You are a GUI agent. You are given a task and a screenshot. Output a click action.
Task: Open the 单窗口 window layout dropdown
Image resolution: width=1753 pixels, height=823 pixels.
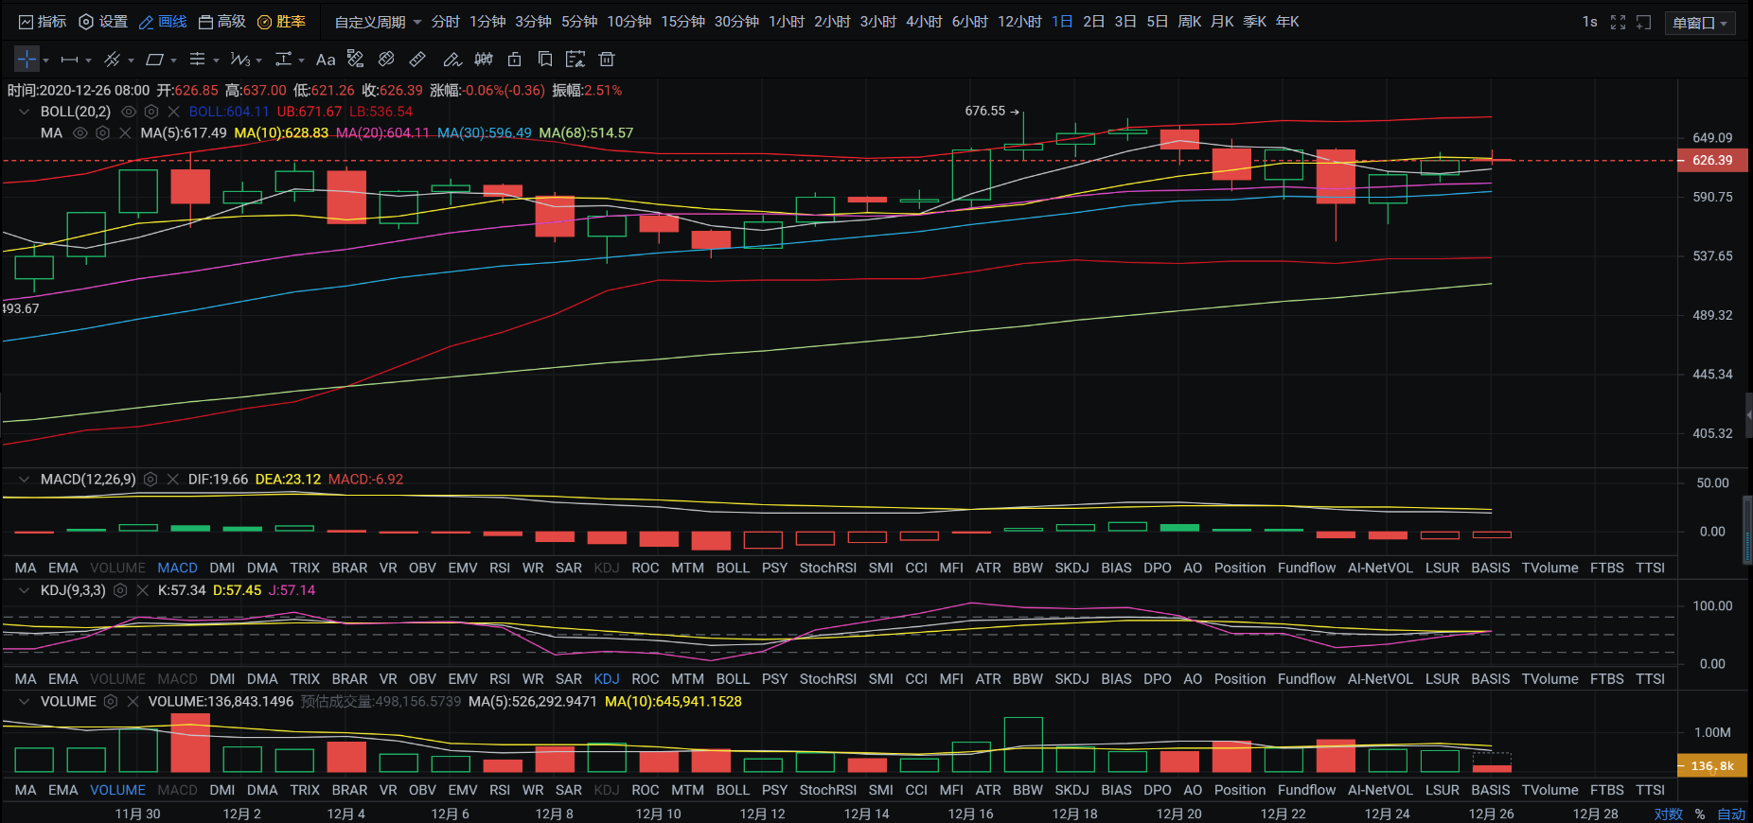point(1699,23)
